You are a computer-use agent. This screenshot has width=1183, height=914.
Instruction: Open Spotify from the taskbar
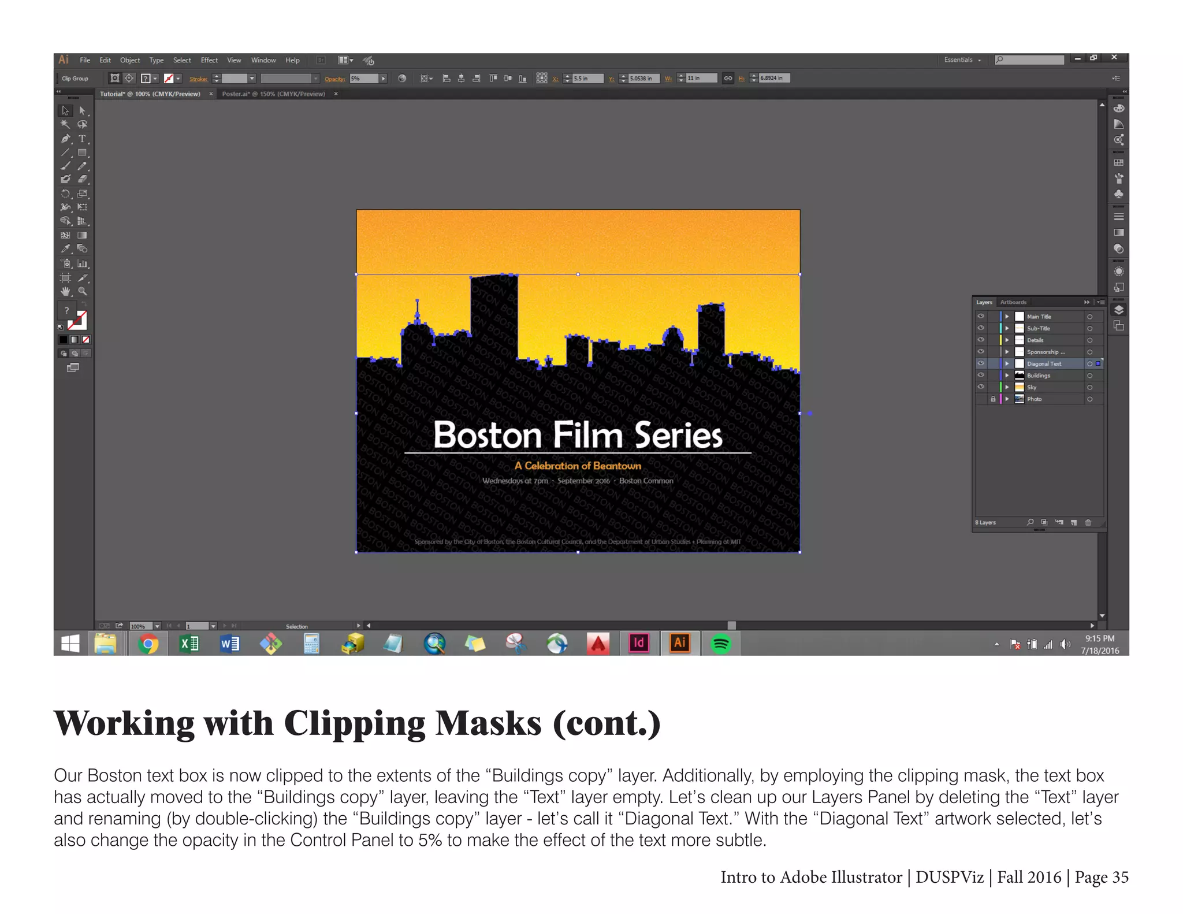click(720, 643)
